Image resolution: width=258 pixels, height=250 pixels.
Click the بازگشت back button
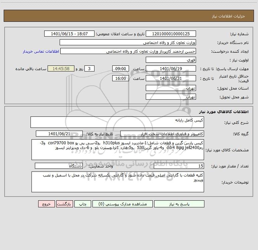[x=64, y=204]
